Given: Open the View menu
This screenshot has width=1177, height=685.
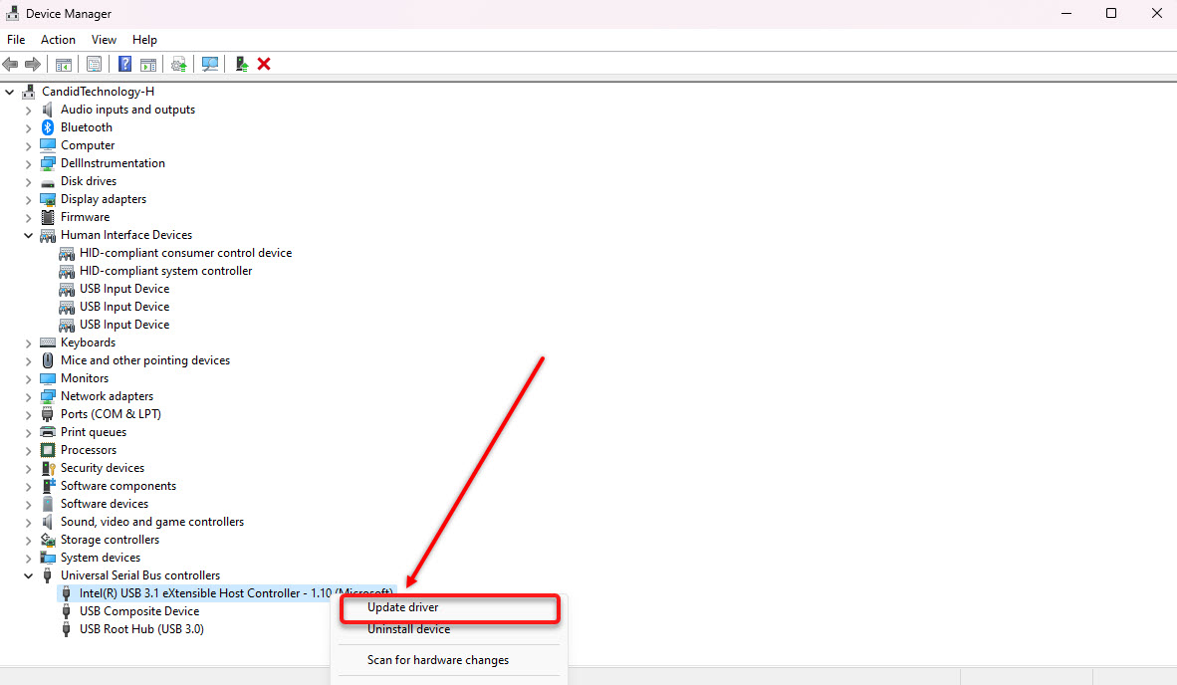Looking at the screenshot, I should tap(104, 39).
